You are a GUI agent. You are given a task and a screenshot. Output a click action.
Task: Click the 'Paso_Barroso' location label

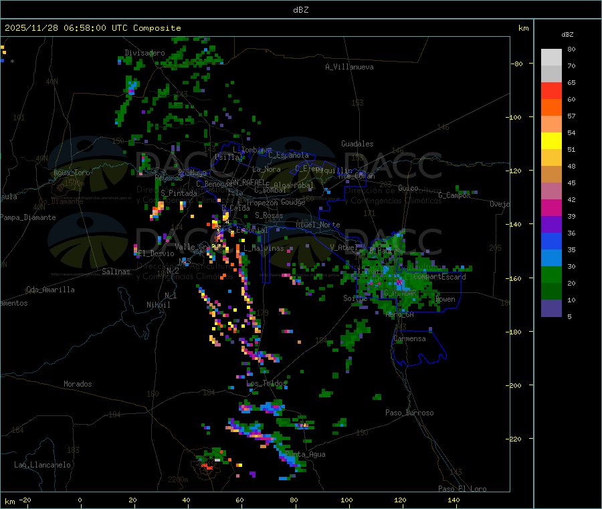point(409,413)
